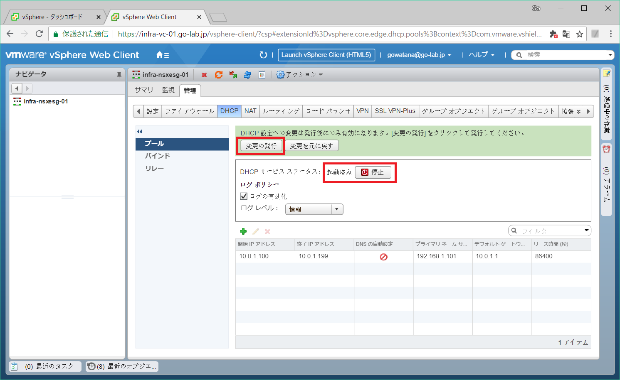Click the blue two-way arrows toolbar icon

coord(247,75)
